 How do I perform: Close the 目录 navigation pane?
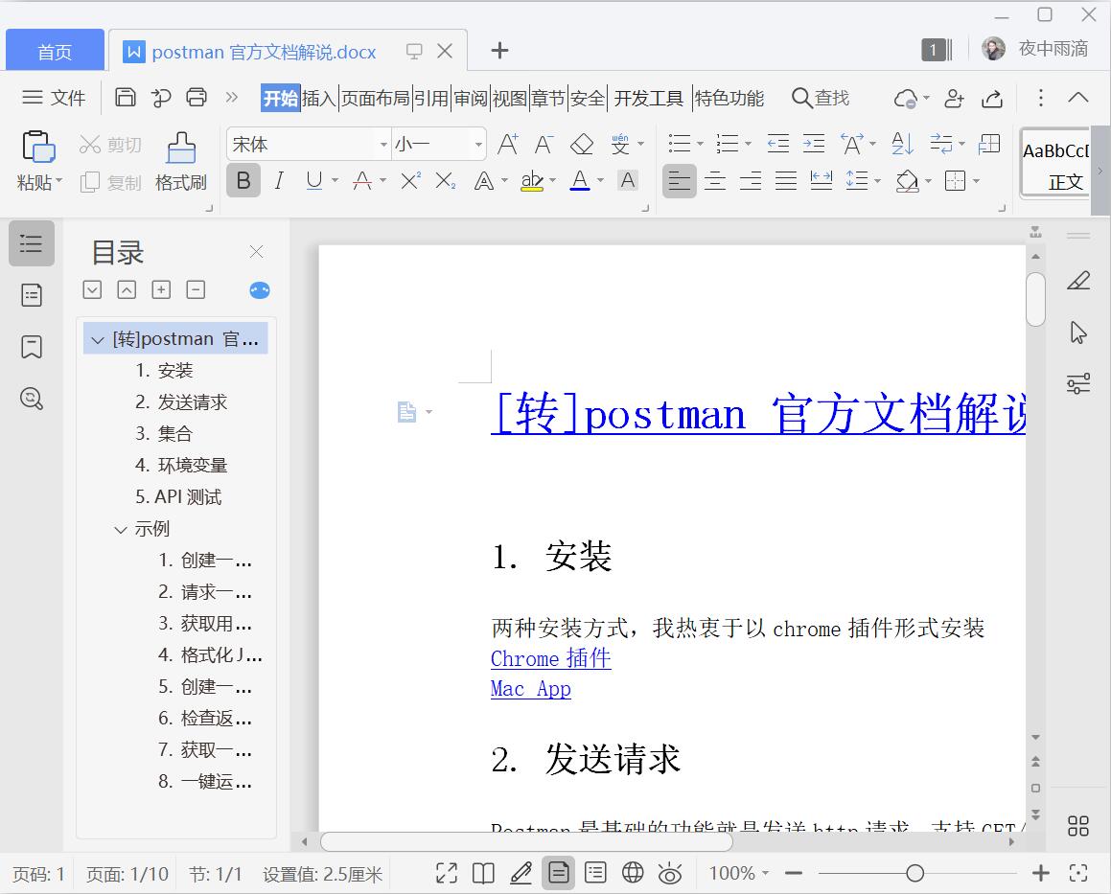pyautogui.click(x=257, y=251)
